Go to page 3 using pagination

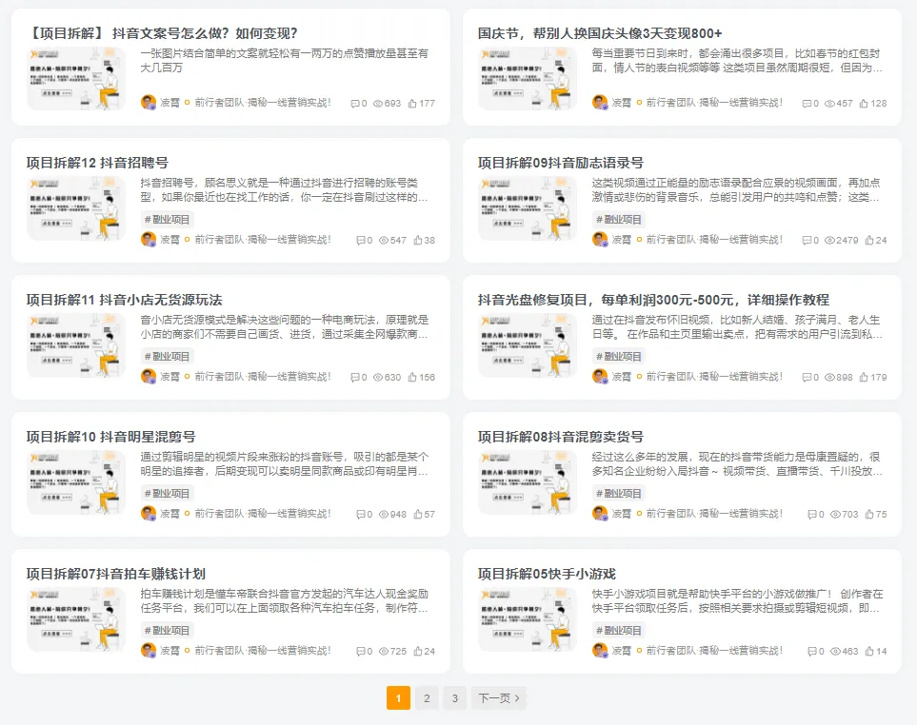(454, 697)
